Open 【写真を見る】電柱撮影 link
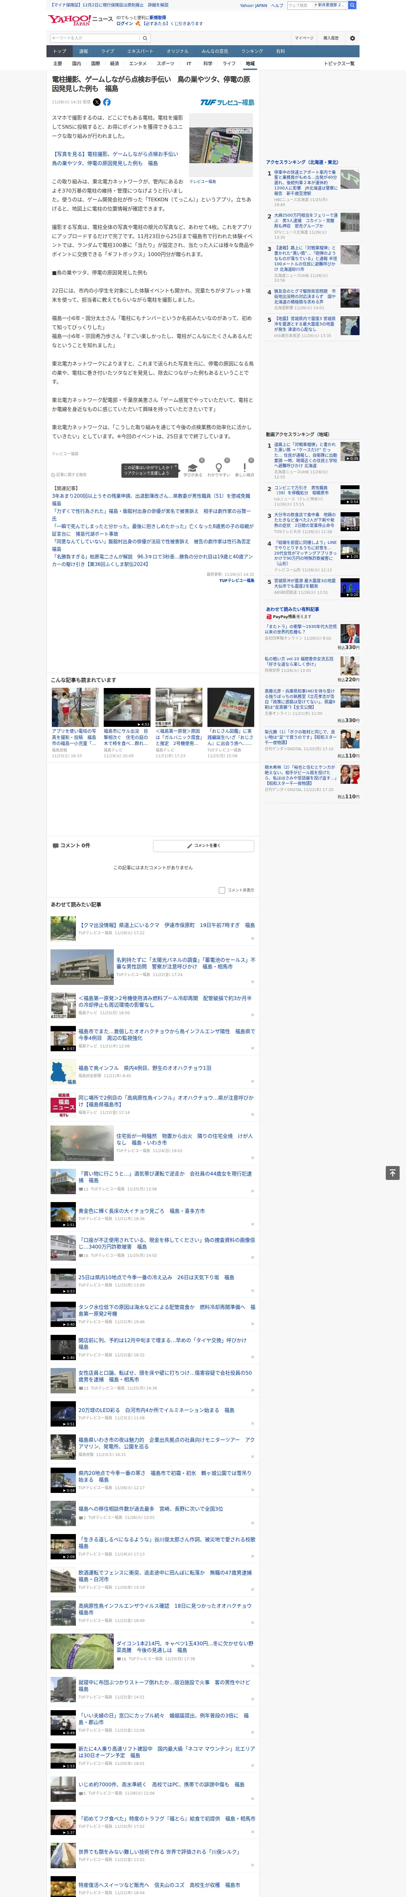Image resolution: width=406 pixels, height=1897 pixels. (115, 158)
